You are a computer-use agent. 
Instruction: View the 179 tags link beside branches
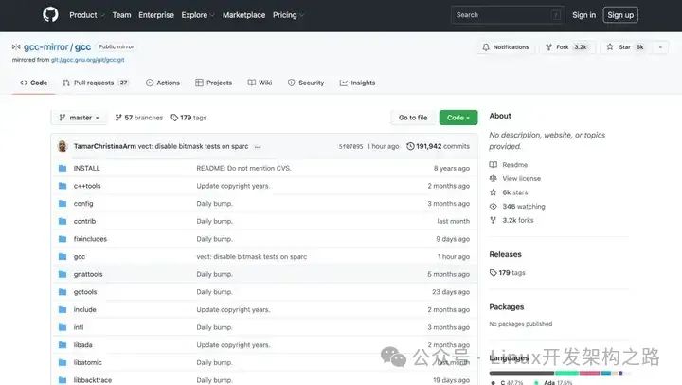pyautogui.click(x=188, y=118)
